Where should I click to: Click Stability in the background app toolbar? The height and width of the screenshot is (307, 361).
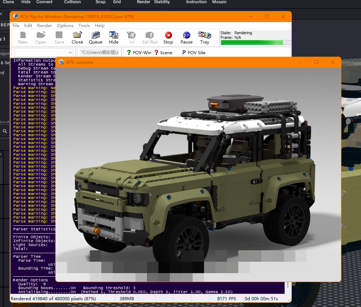[x=162, y=2]
